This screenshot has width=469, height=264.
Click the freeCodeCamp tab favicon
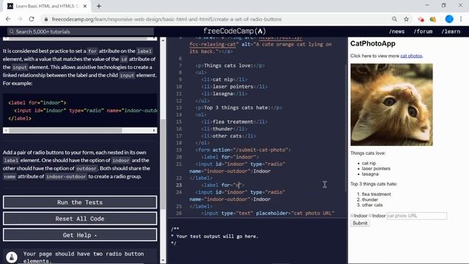tap(10, 6)
